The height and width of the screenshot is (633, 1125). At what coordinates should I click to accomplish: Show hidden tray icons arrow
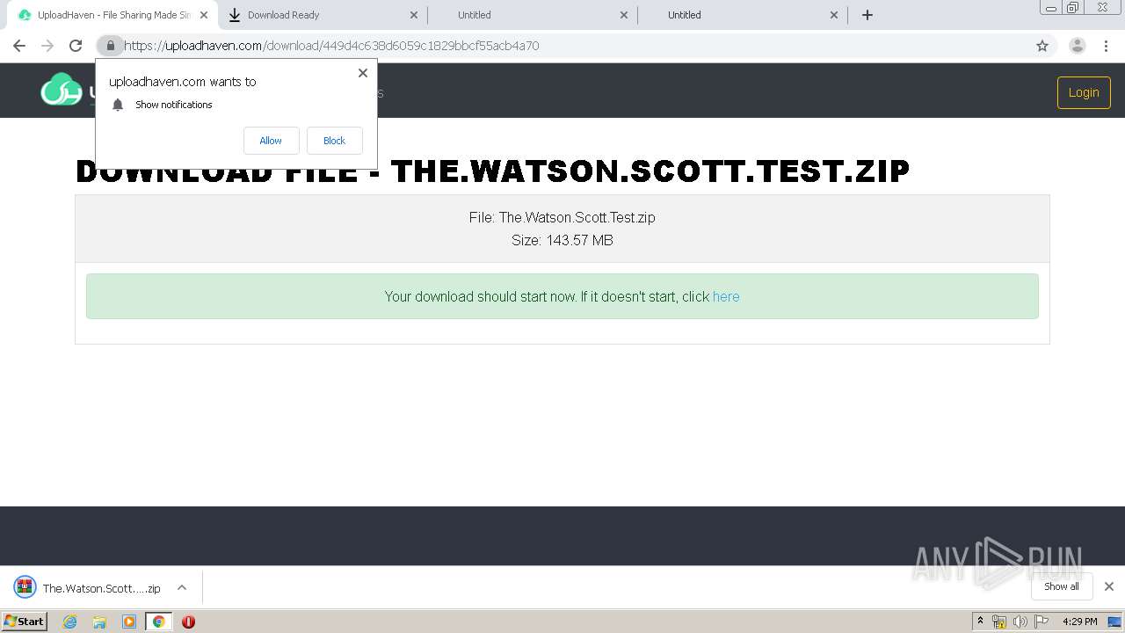(980, 622)
